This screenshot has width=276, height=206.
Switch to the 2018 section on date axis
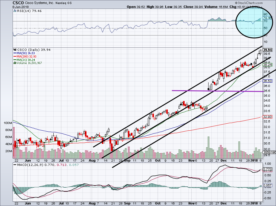254,160
